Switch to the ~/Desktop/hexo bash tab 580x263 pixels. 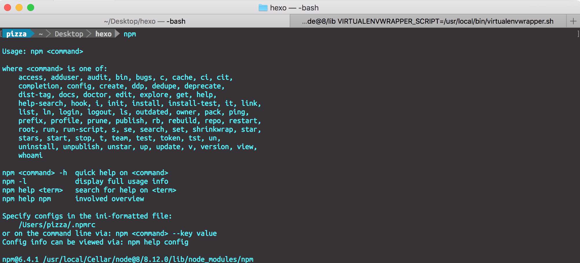pos(145,21)
